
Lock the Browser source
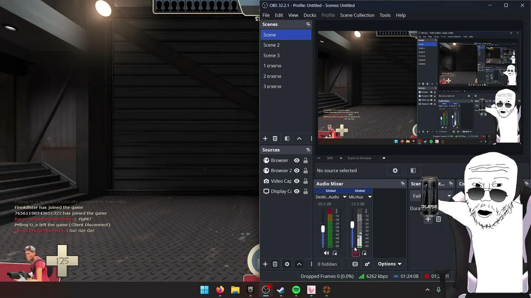[306, 161]
